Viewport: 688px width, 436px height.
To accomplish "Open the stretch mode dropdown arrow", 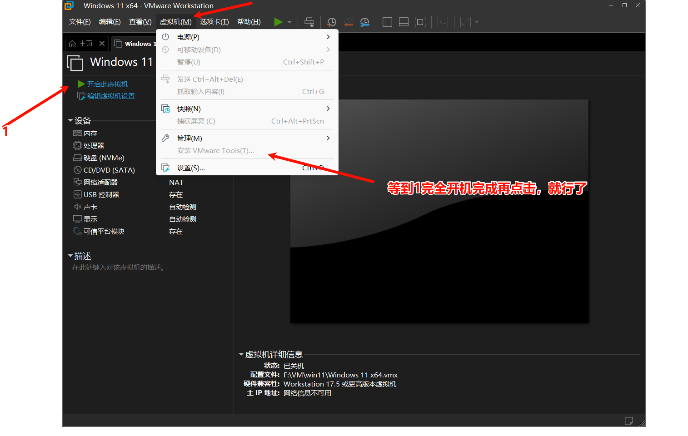I will pos(477,22).
